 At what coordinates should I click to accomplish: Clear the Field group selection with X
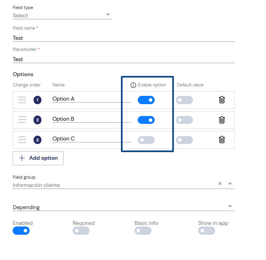tap(220, 183)
